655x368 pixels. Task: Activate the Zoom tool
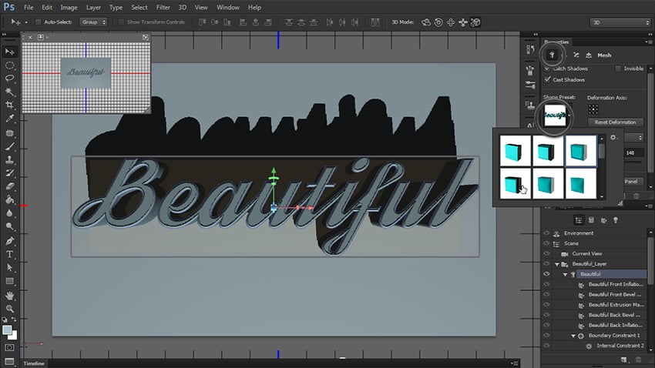tap(10, 308)
